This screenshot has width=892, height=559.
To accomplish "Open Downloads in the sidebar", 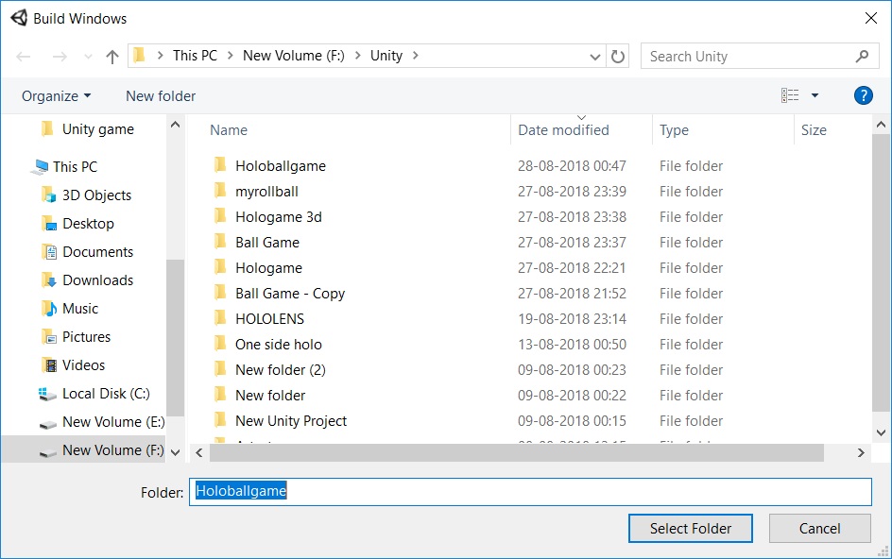I will pyautogui.click(x=88, y=280).
